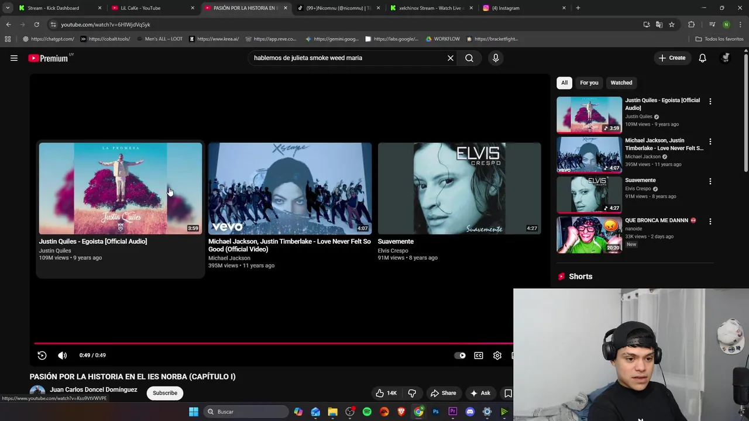Switch to xelchinox Stream browser tab
This screenshot has width=749, height=421.
tap(431, 8)
